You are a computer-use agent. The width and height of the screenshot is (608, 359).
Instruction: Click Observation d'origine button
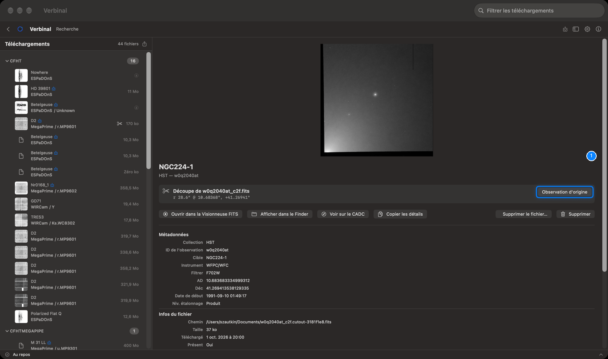pyautogui.click(x=564, y=192)
